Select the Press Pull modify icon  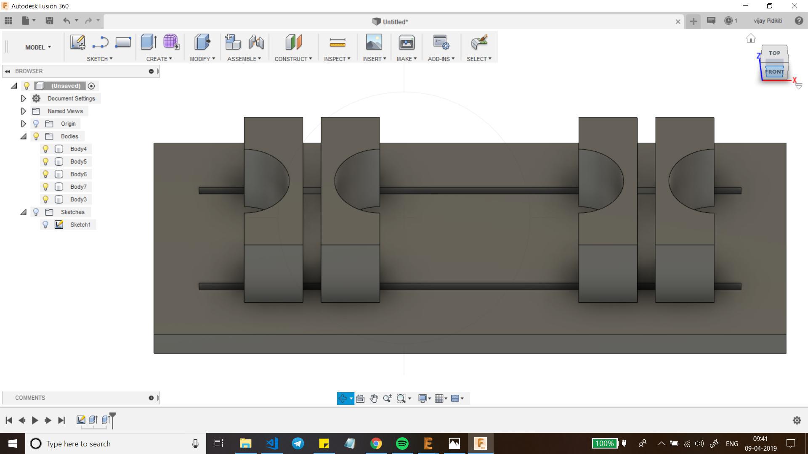point(202,42)
